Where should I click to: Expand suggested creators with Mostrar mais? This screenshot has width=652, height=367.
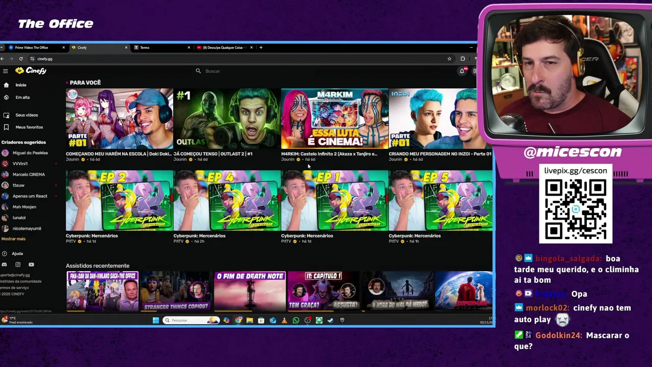pyautogui.click(x=13, y=239)
